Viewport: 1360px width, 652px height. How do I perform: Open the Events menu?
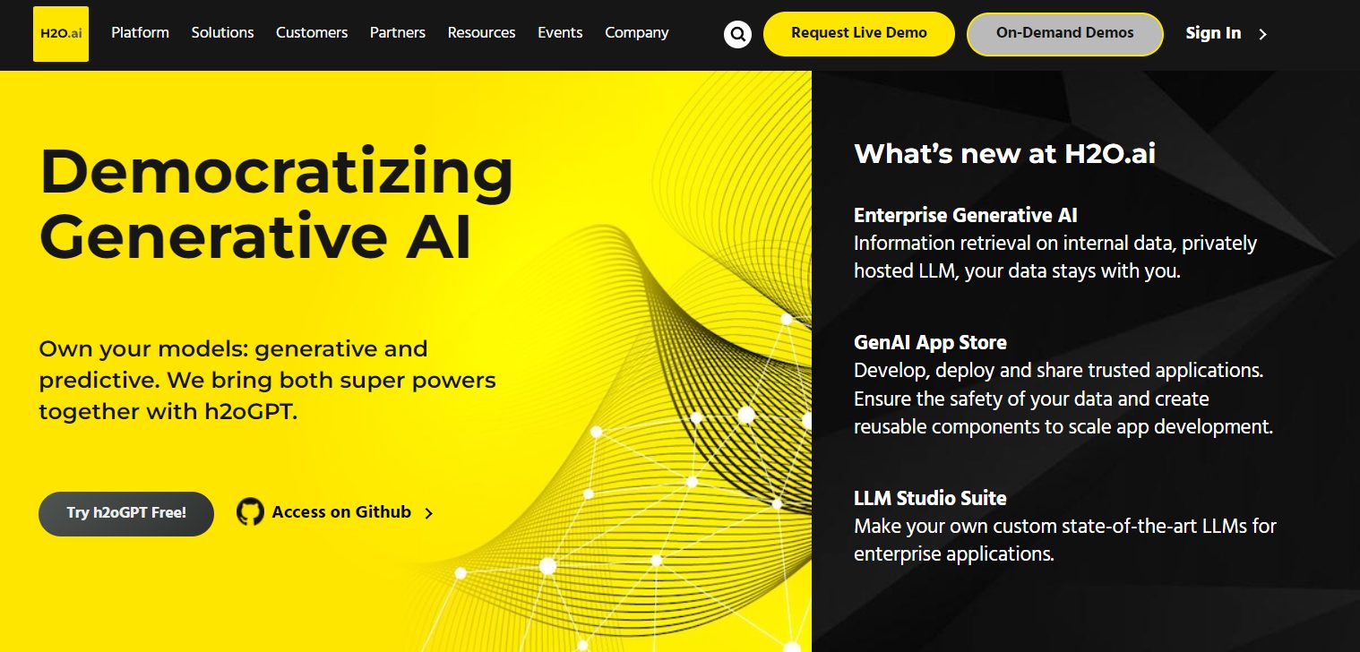[x=560, y=32]
